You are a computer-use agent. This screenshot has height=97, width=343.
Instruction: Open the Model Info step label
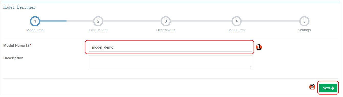[x=35, y=30]
